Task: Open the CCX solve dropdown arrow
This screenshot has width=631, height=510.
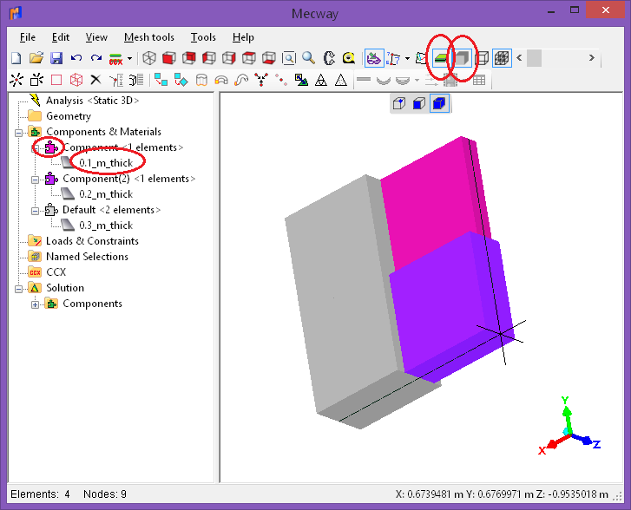Action: 129,59
